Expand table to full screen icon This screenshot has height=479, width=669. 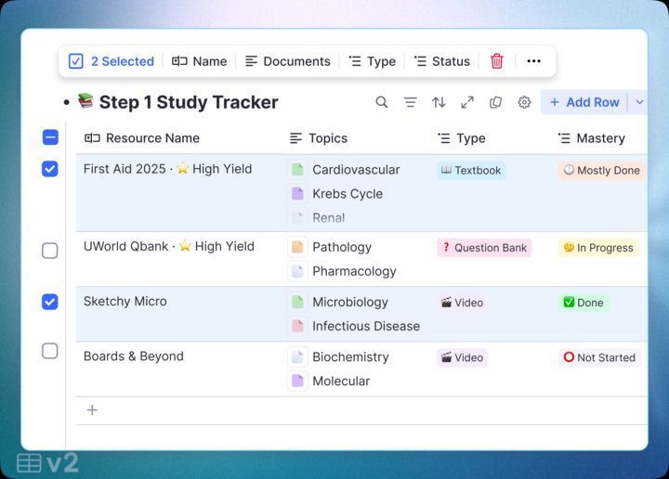tap(467, 102)
